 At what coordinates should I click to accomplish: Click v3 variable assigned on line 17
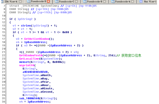click(x=17, y=39)
